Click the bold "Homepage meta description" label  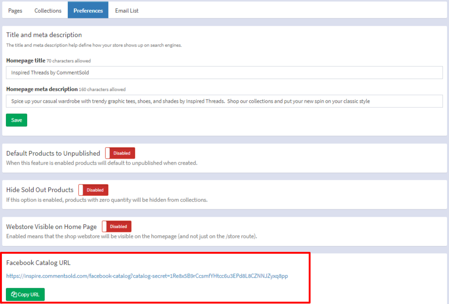(42, 89)
